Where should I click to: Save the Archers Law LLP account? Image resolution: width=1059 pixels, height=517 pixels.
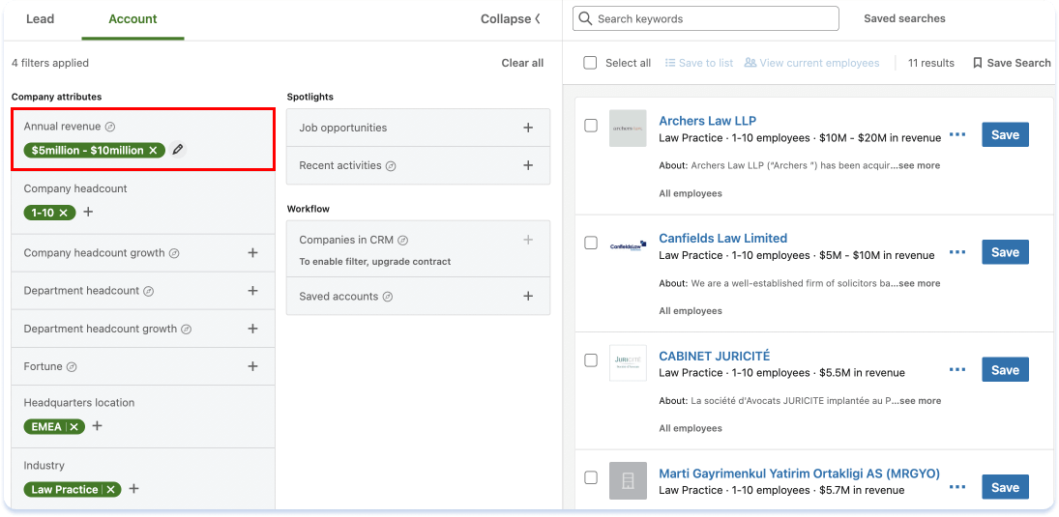click(1005, 134)
